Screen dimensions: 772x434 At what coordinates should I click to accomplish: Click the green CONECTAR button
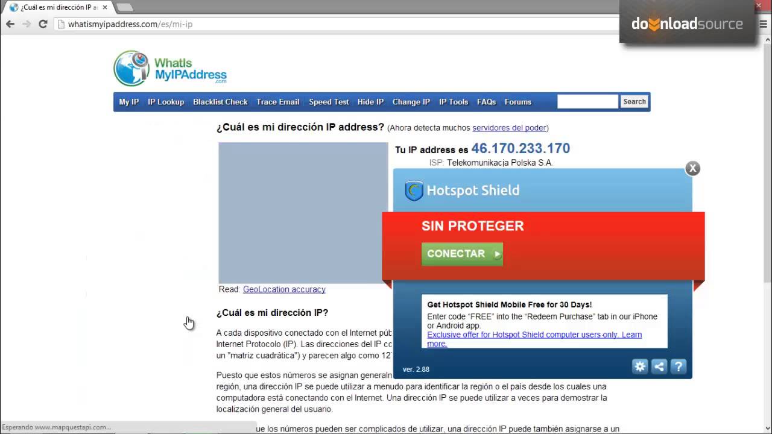point(462,254)
